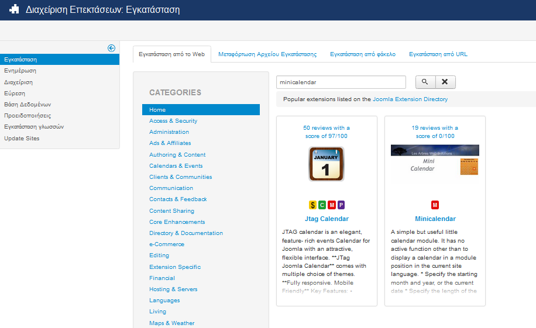Open Προειδοποιήσεις in the sidebar
536x328 pixels.
point(28,116)
